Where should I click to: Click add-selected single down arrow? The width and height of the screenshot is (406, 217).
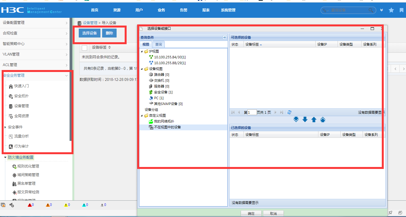[305, 120]
